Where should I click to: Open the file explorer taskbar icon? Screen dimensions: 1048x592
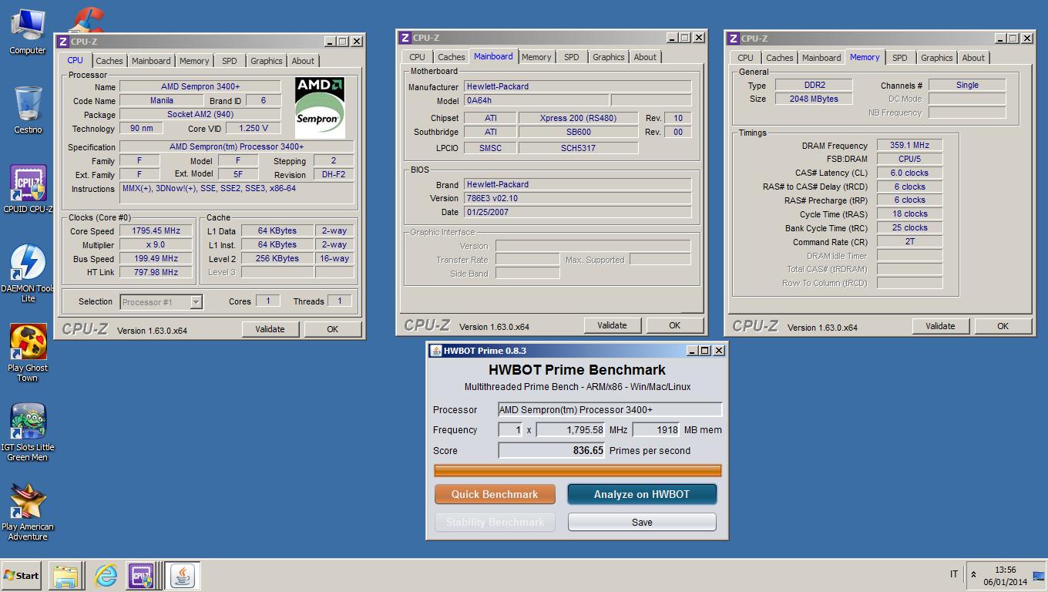(x=66, y=576)
